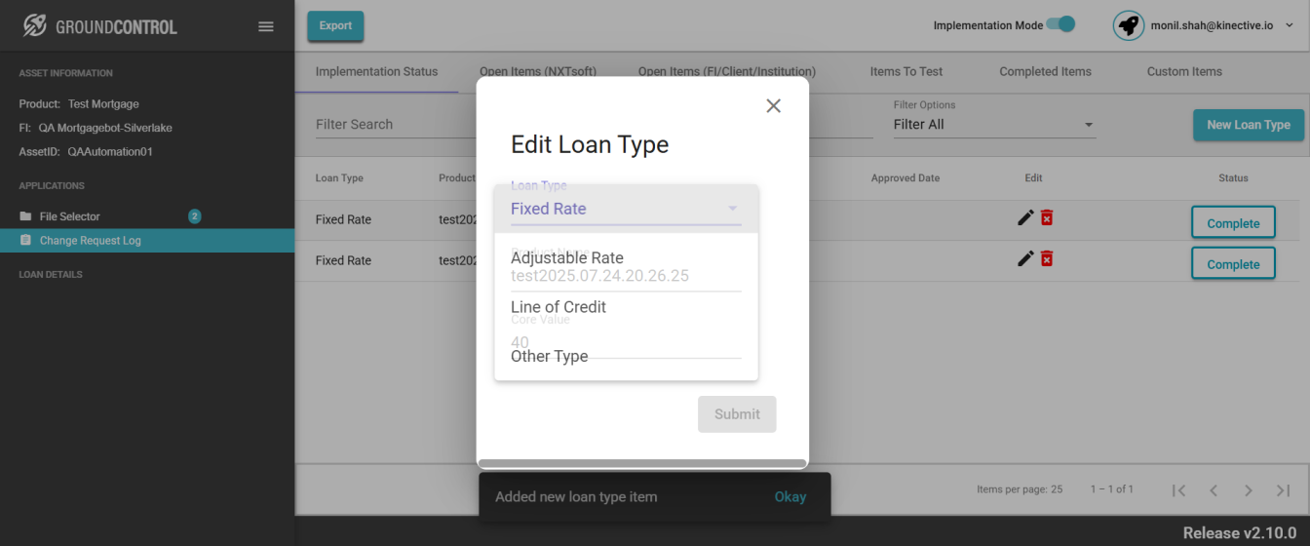Click the pencil edit icon in second row
Screen dimensions: 1310x546
click(x=1025, y=258)
